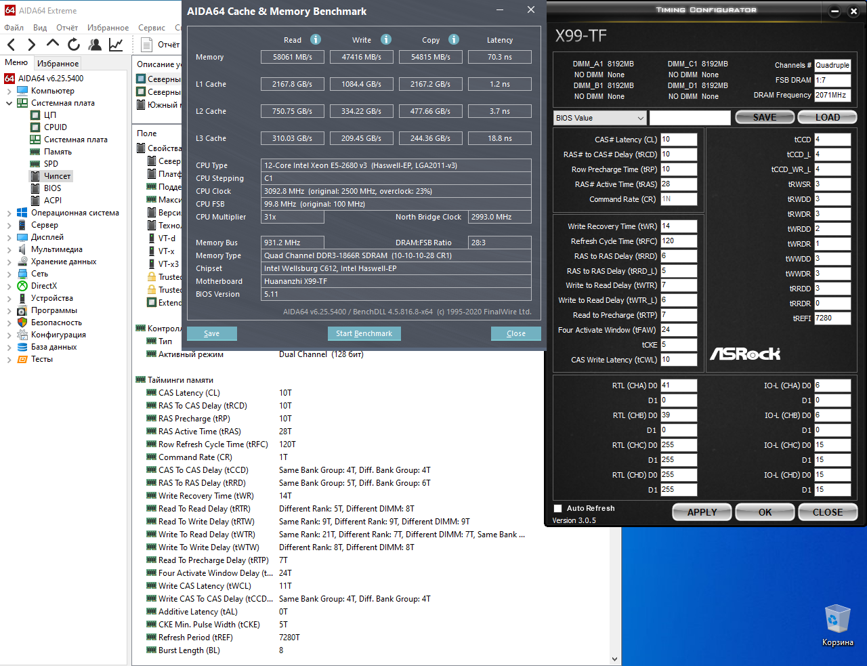This screenshot has width=867, height=666.
Task: Expand the Сеть tree node
Action: pos(9,274)
